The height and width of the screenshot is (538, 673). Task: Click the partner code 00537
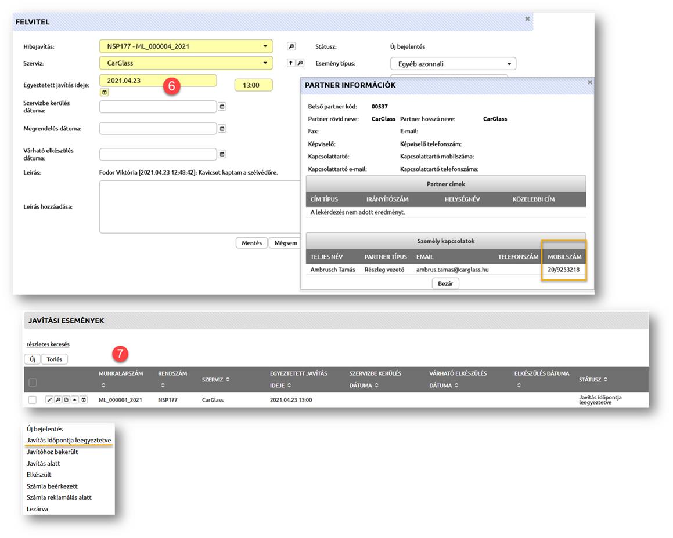point(379,106)
